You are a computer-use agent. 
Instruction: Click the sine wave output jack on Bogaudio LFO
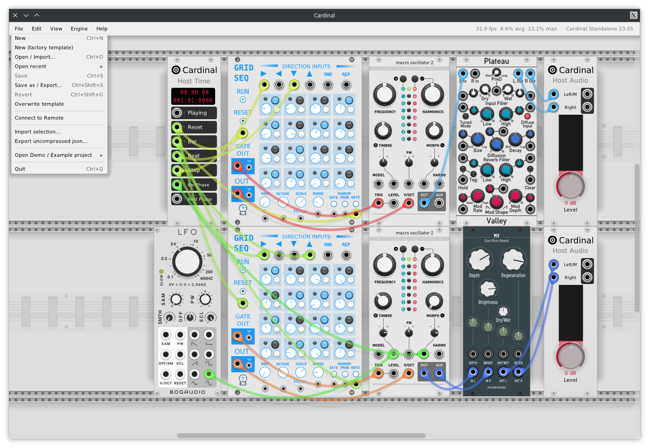pyautogui.click(x=209, y=374)
